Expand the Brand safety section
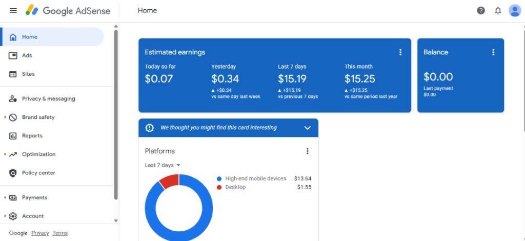Screen dimensions: 525x241 click(x=5, y=117)
